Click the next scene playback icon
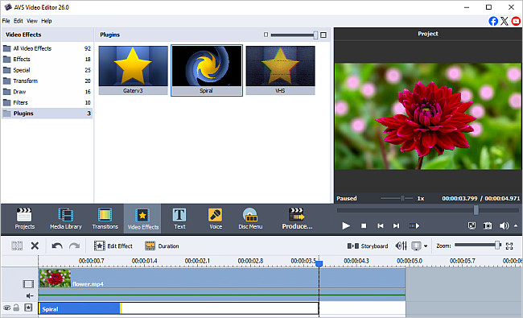This screenshot has width=523, height=318. pyautogui.click(x=414, y=226)
